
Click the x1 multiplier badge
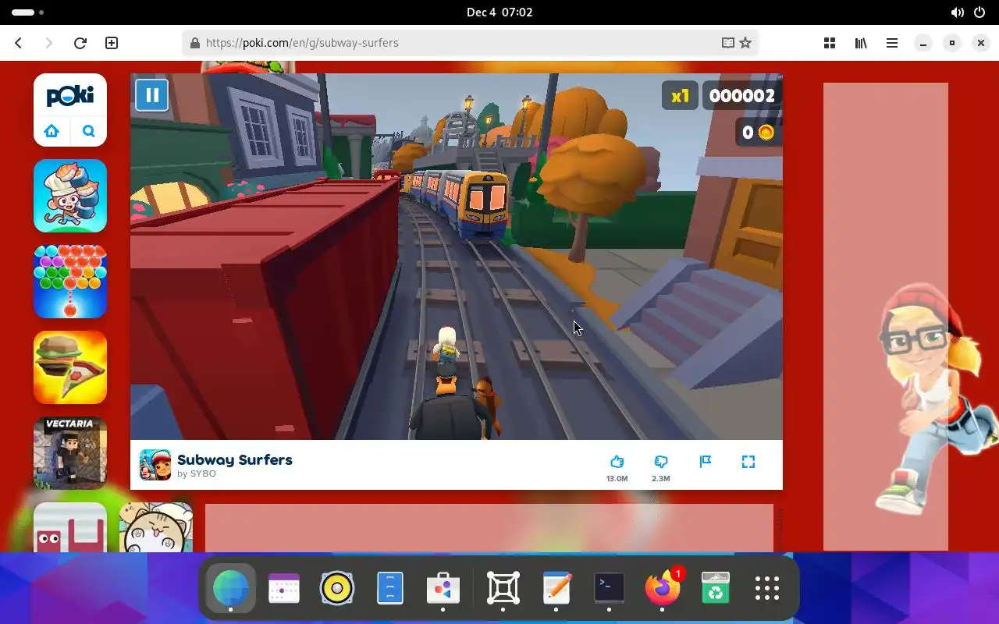[680, 96]
